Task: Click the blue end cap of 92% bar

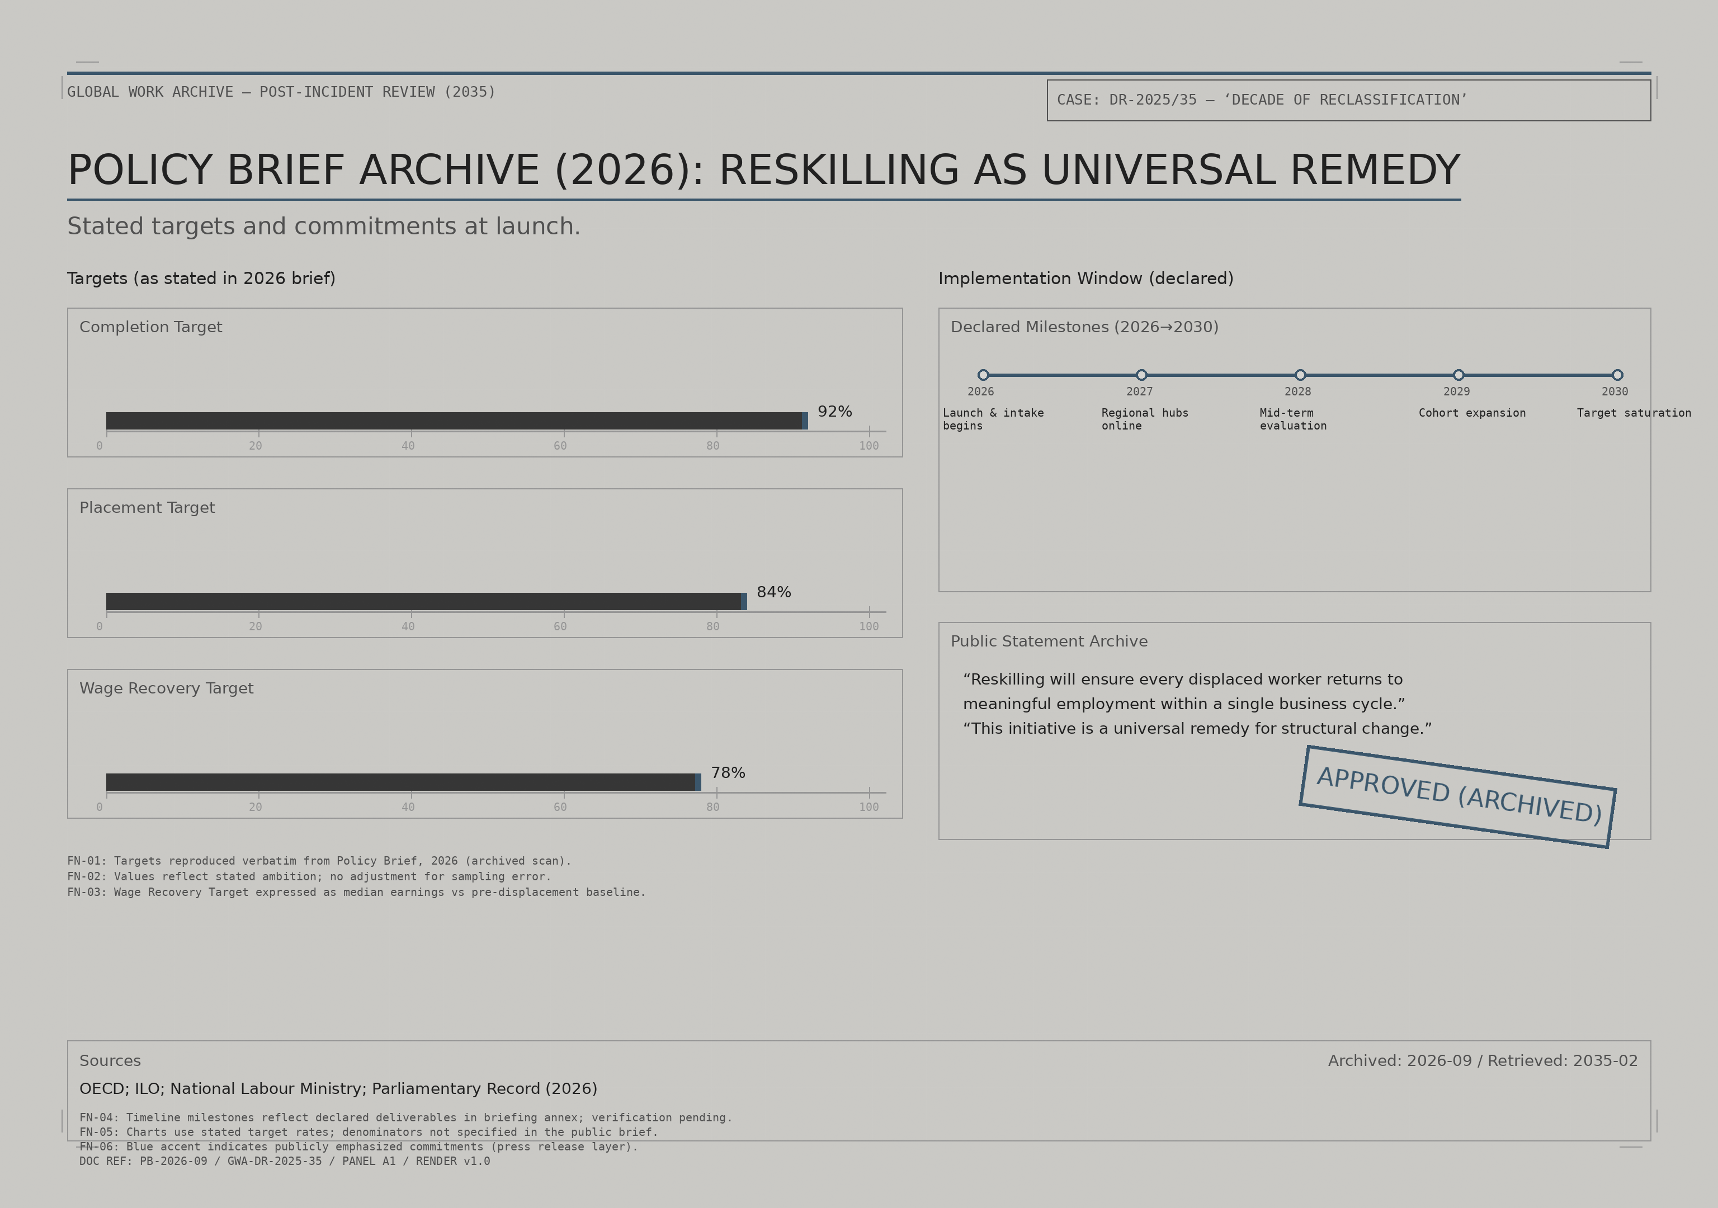Action: click(805, 421)
